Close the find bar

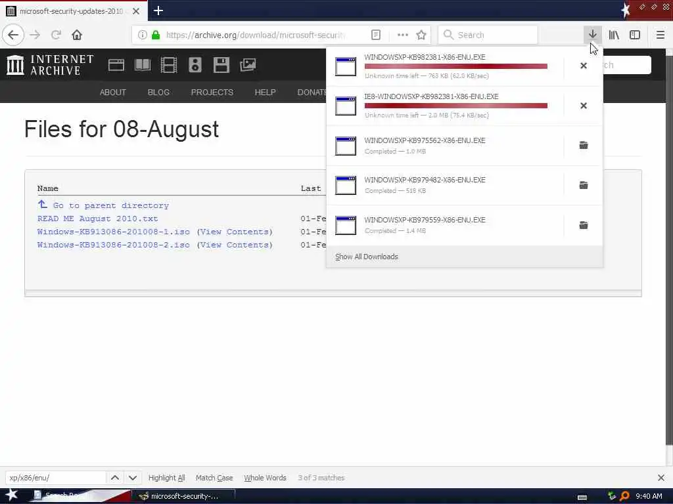(661, 478)
